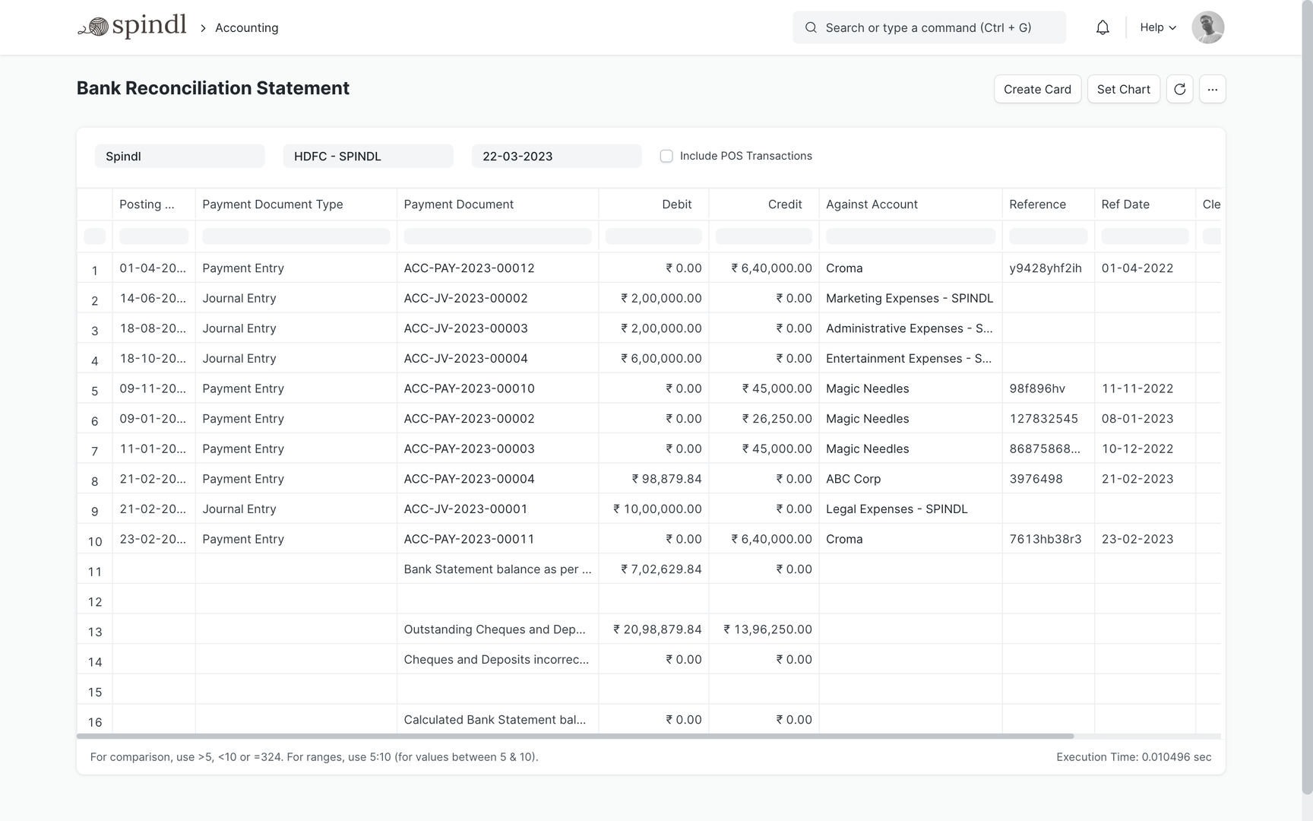Focus the Against Account filter box
Image resolution: width=1313 pixels, height=821 pixels.
[x=910, y=236]
